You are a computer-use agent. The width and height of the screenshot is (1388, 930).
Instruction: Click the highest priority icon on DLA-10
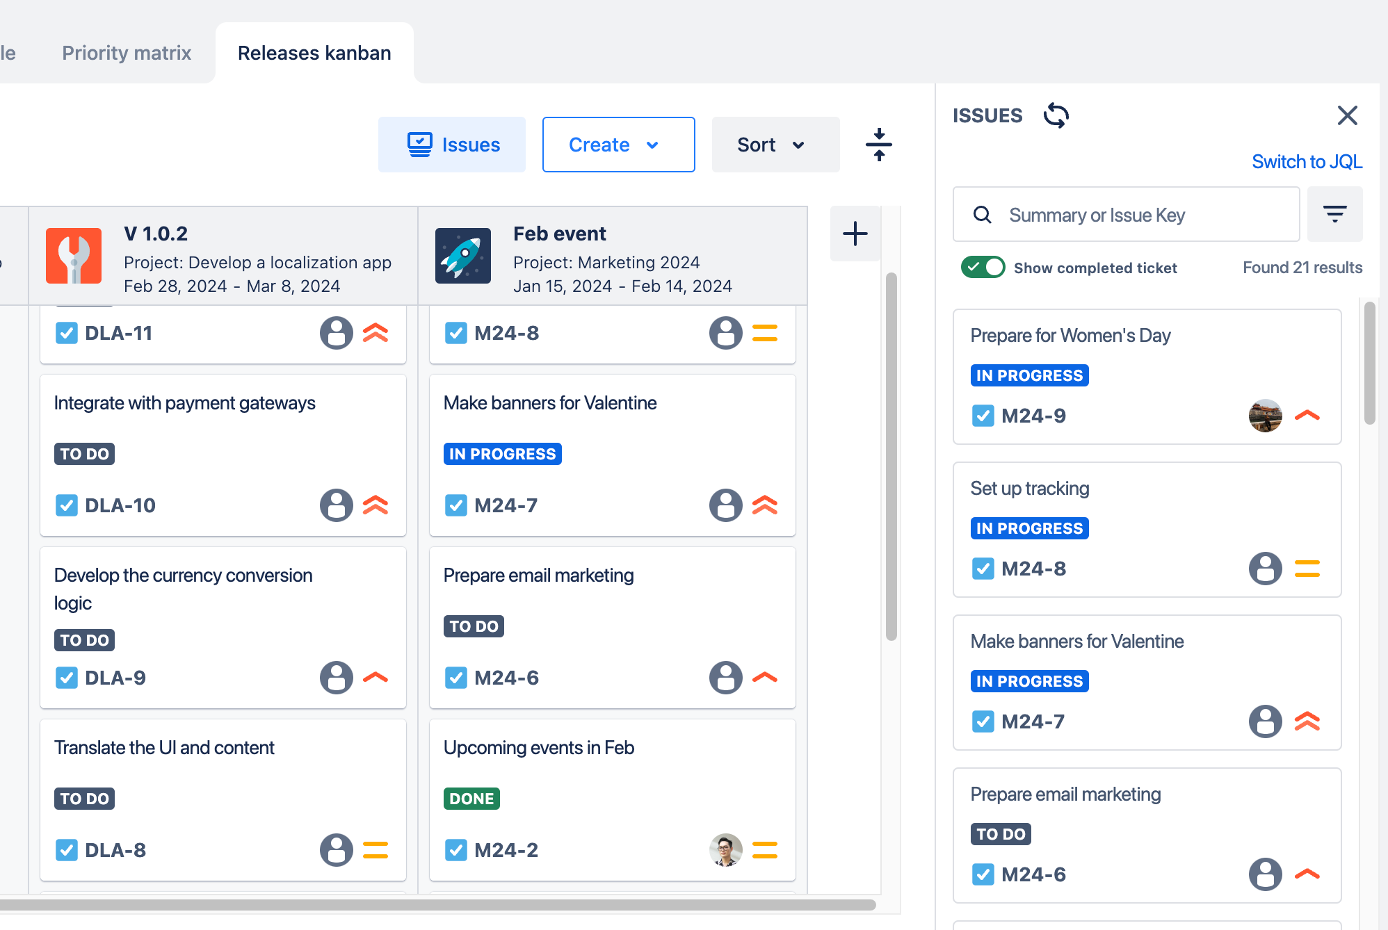pyautogui.click(x=376, y=505)
